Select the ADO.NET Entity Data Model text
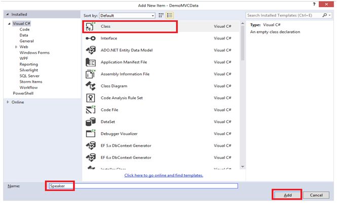 tap(127, 50)
